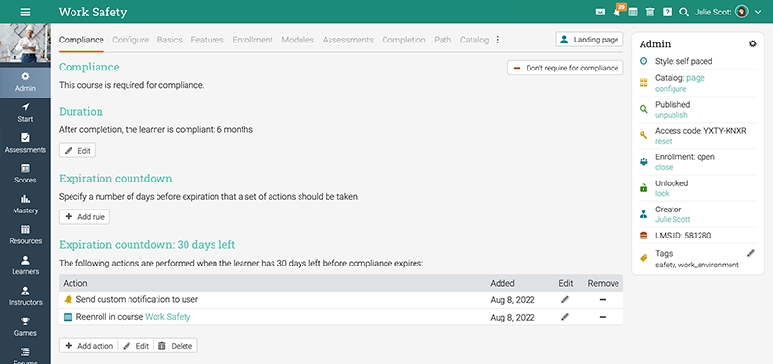Click the catalog configure link
Image resolution: width=773 pixels, height=364 pixels.
[x=671, y=89]
